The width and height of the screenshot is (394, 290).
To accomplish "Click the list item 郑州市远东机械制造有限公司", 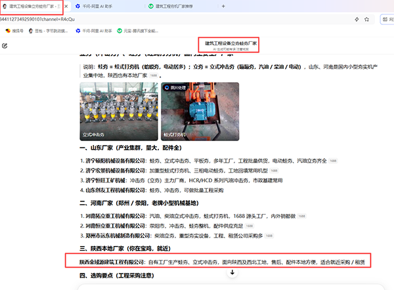I will (x=171, y=236).
